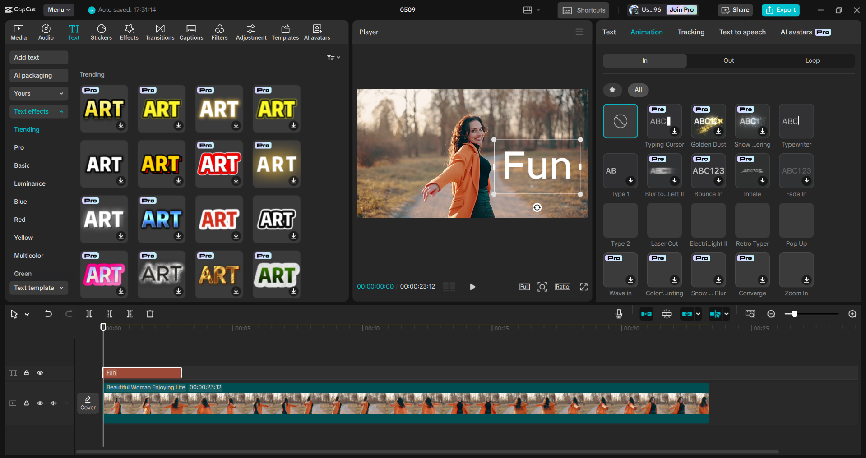Screen dimensions: 866x458
Task: Mute the video track audio
Action: [54, 403]
